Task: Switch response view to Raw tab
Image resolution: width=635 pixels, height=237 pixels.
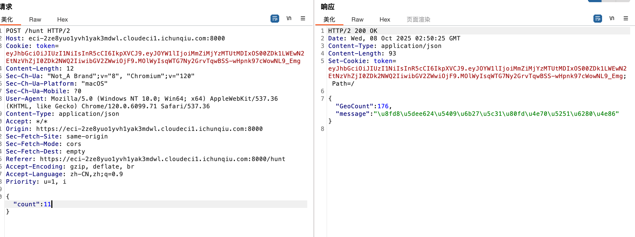Action: (x=357, y=19)
